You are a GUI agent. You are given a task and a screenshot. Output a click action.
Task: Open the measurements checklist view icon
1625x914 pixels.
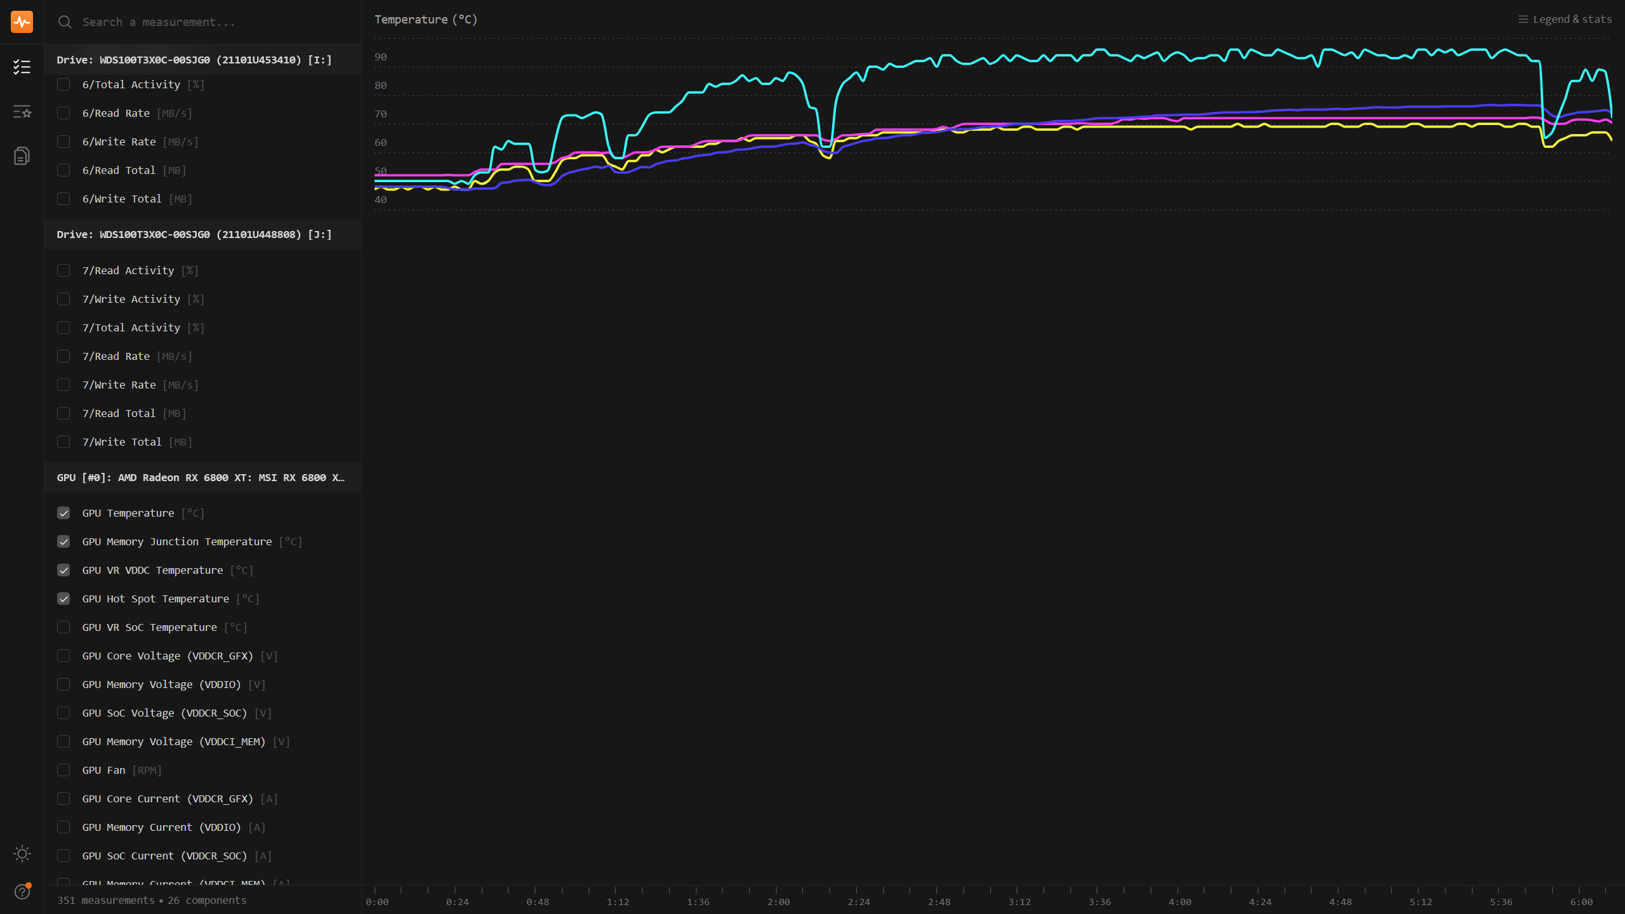[22, 67]
